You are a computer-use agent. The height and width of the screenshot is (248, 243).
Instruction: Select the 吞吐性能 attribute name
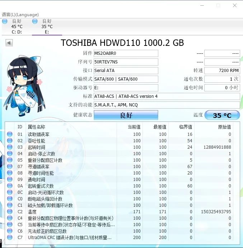coord(37,141)
